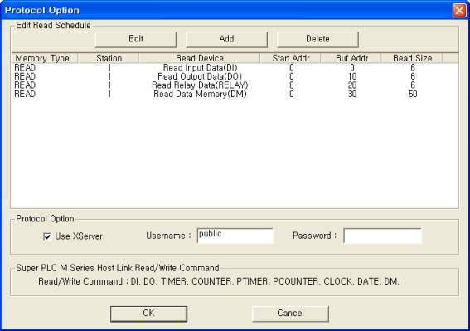Select the Read Data Memory(DM) row

coord(235,94)
